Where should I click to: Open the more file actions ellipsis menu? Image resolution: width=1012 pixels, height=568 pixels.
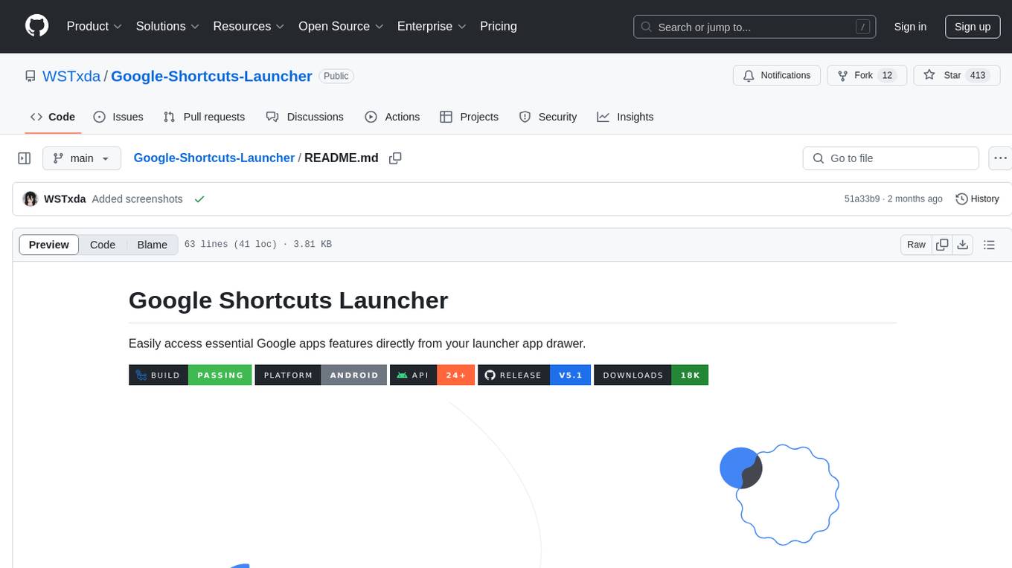1000,158
